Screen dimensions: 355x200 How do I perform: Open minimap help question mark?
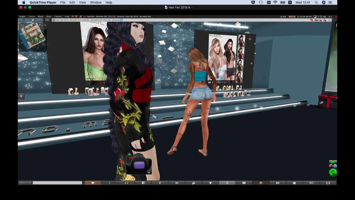[x=40, y=25]
